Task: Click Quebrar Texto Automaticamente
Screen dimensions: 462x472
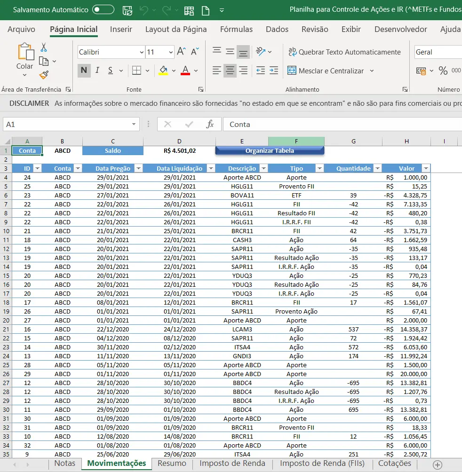Action: [x=344, y=52]
